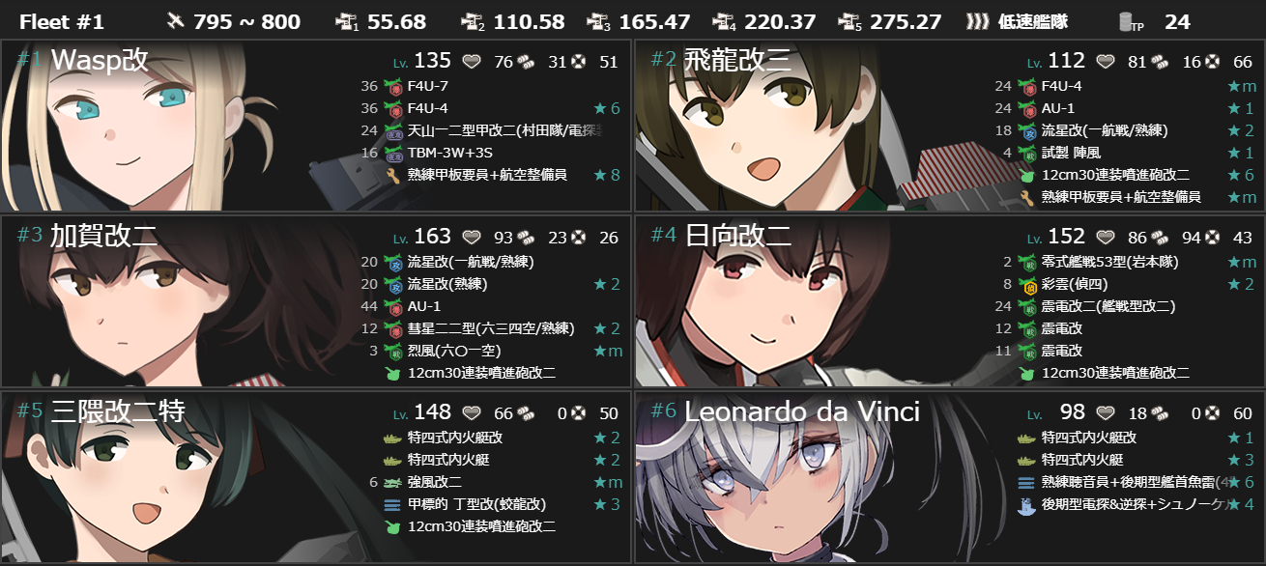Viewport: 1266px width, 566px height.
Task: Click the aircraft air power icon in header
Action: click(x=175, y=21)
